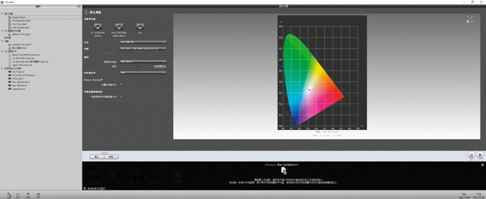
Task: Open the Help question mark icon
Action: [28, 194]
